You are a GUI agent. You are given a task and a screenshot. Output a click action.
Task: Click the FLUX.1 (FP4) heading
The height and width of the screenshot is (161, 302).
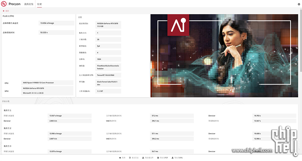click(8, 16)
